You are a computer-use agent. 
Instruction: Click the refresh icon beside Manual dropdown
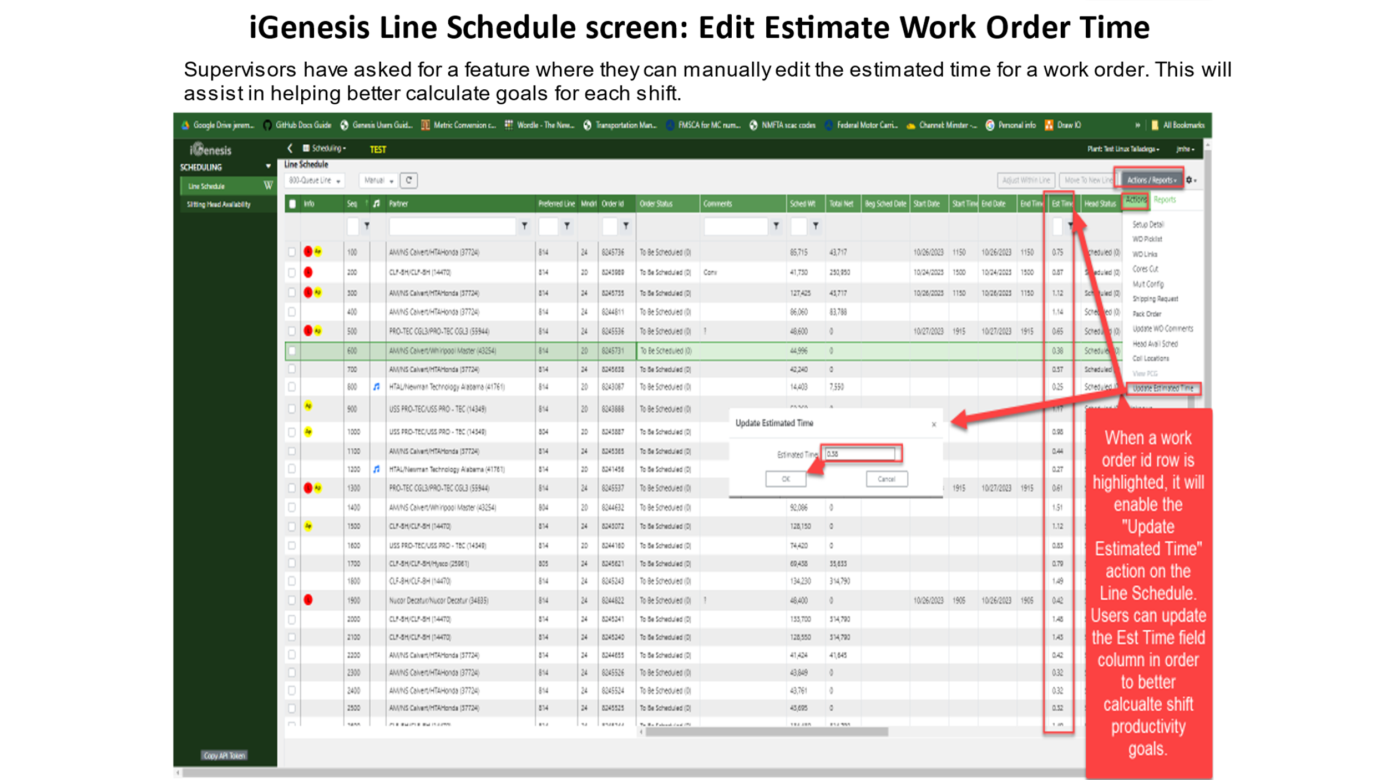tap(409, 180)
